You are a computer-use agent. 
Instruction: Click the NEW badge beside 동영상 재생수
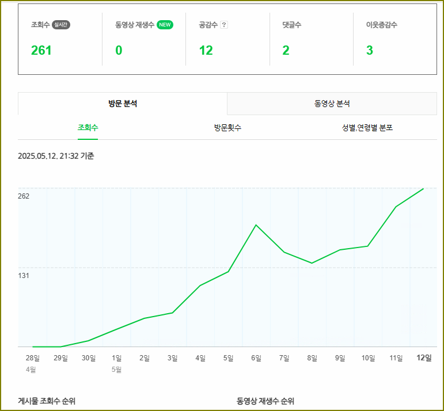click(x=165, y=25)
